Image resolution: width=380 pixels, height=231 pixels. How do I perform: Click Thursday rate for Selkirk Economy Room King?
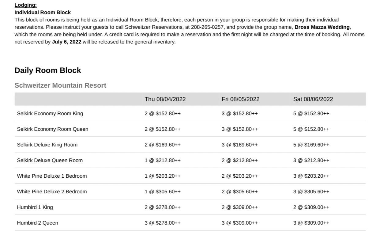coord(163,114)
